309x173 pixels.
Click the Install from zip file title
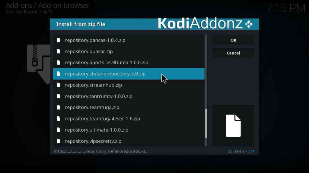coord(81,24)
